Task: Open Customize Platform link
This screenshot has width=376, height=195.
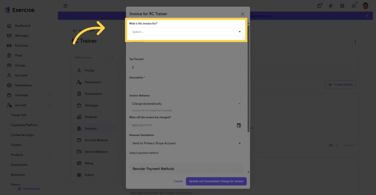Action: pos(24,125)
